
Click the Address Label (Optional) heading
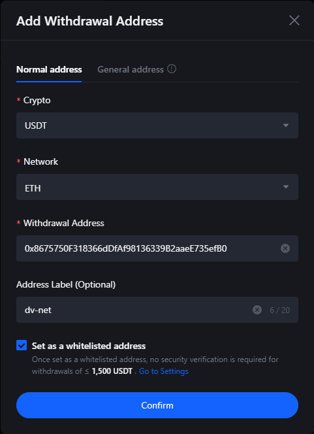pos(66,284)
